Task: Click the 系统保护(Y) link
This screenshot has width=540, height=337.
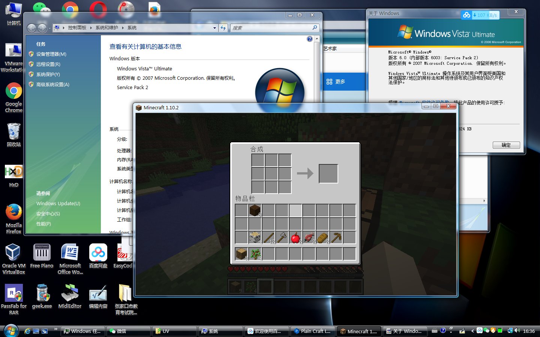Action: pyautogui.click(x=48, y=75)
